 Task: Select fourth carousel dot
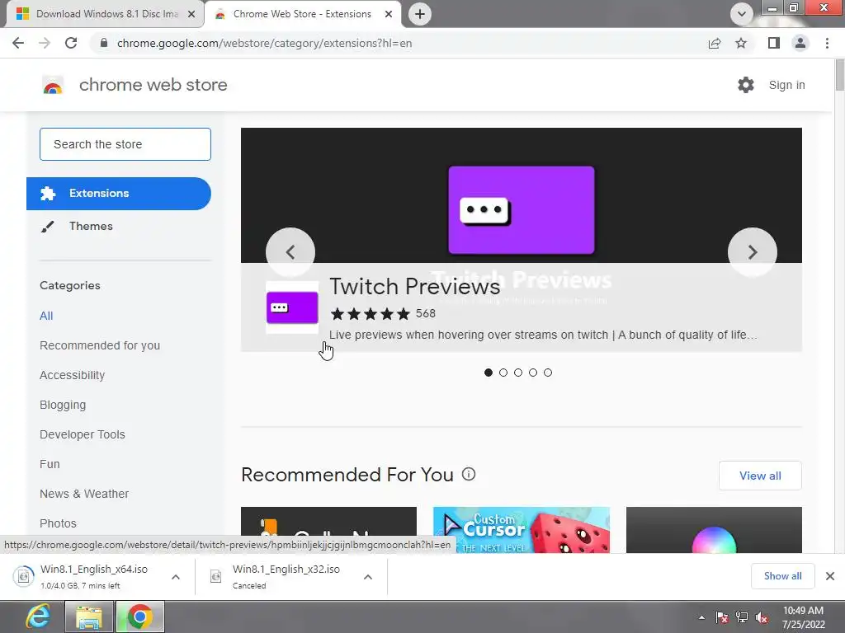pyautogui.click(x=533, y=373)
